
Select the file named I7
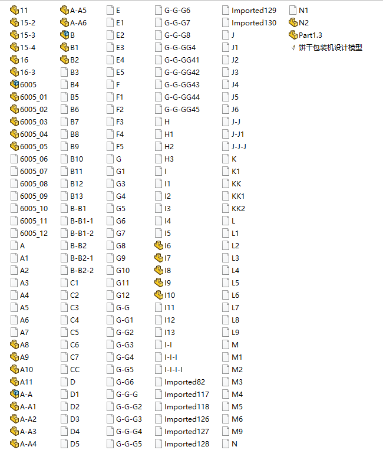tap(167, 258)
